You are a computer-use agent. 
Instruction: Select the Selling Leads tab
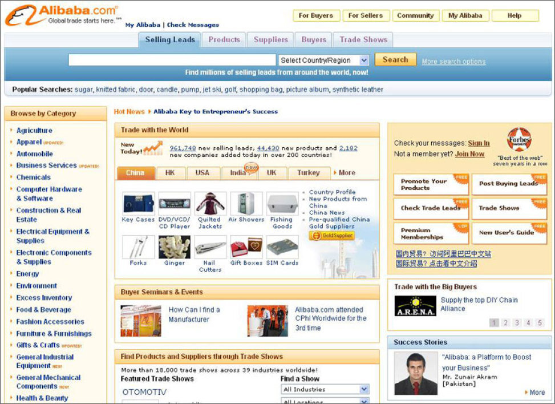click(x=170, y=39)
